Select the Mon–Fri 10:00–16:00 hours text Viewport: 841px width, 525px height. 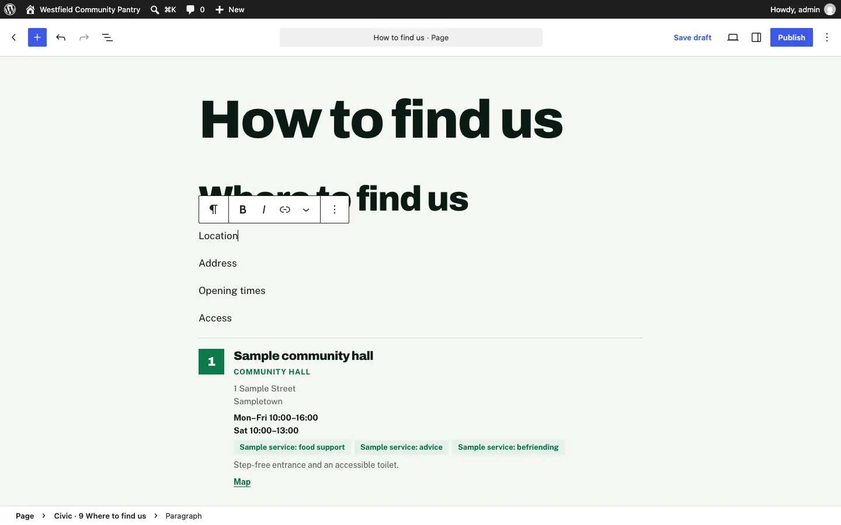pos(276,418)
